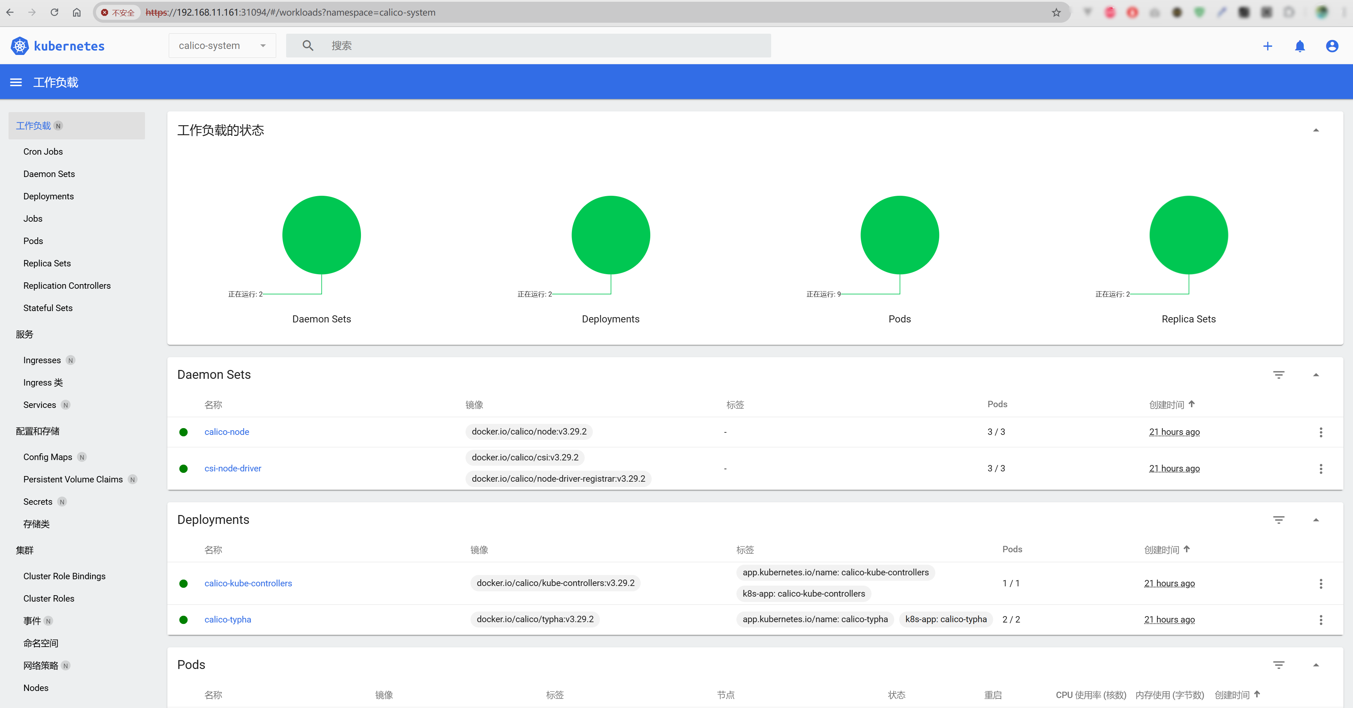Click calico-typha green status indicator
The width and height of the screenshot is (1353, 708).
(x=183, y=620)
